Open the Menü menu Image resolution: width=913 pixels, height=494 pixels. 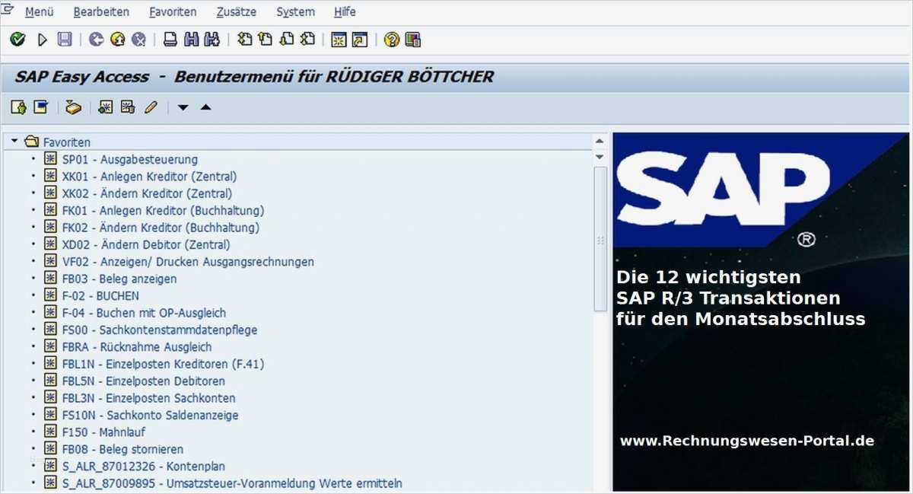click(x=40, y=11)
